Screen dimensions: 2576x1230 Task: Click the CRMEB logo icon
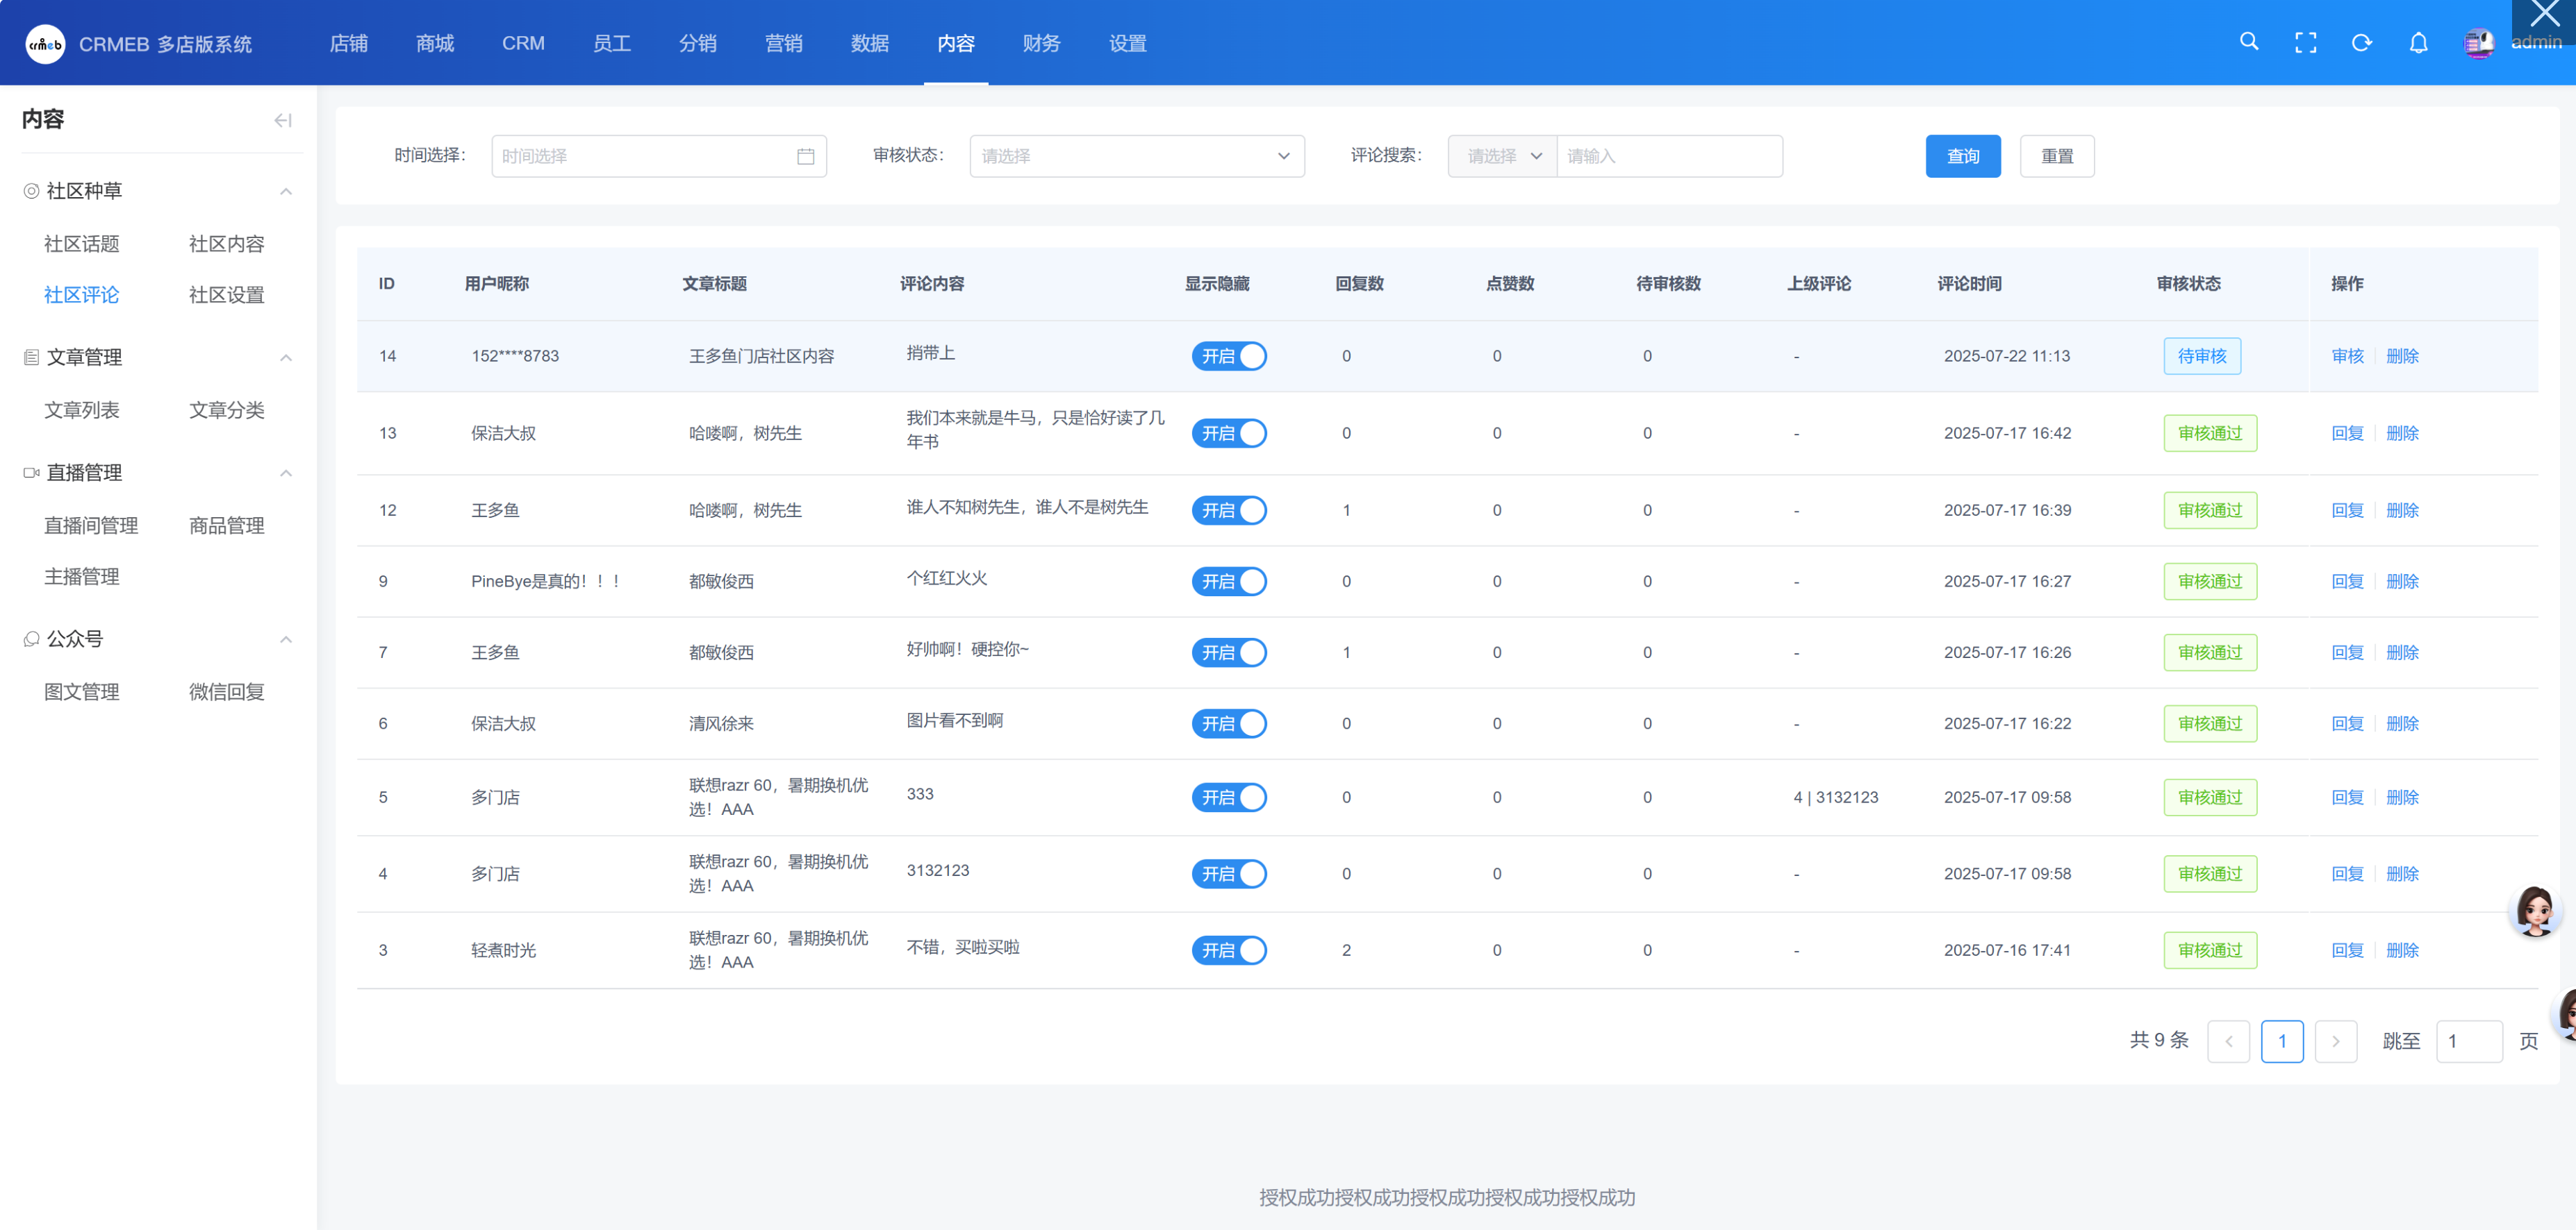click(45, 43)
